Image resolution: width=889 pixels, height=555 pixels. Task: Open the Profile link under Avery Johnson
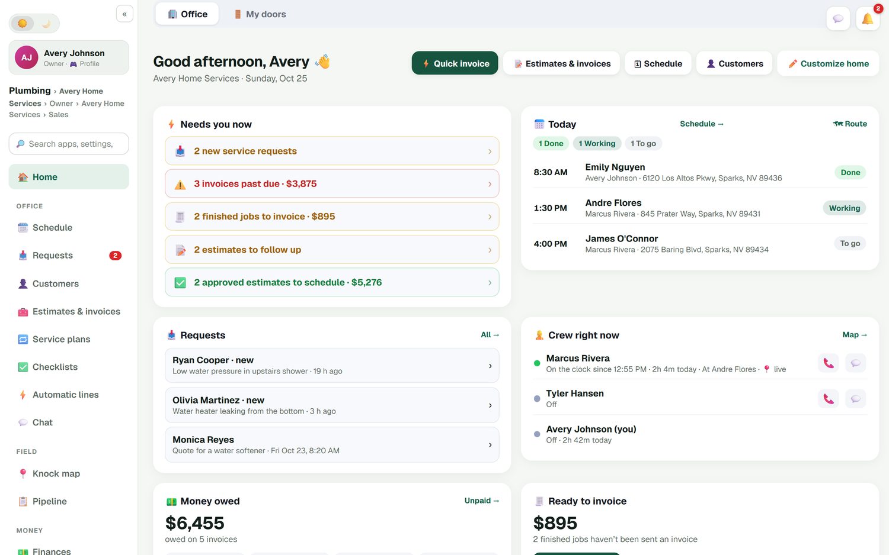tap(85, 64)
